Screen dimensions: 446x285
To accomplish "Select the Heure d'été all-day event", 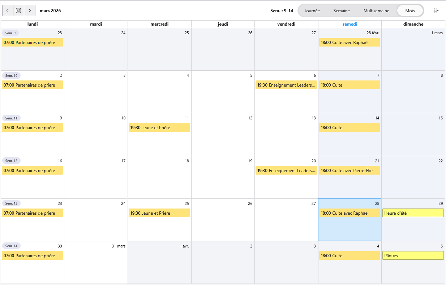I will [x=413, y=213].
